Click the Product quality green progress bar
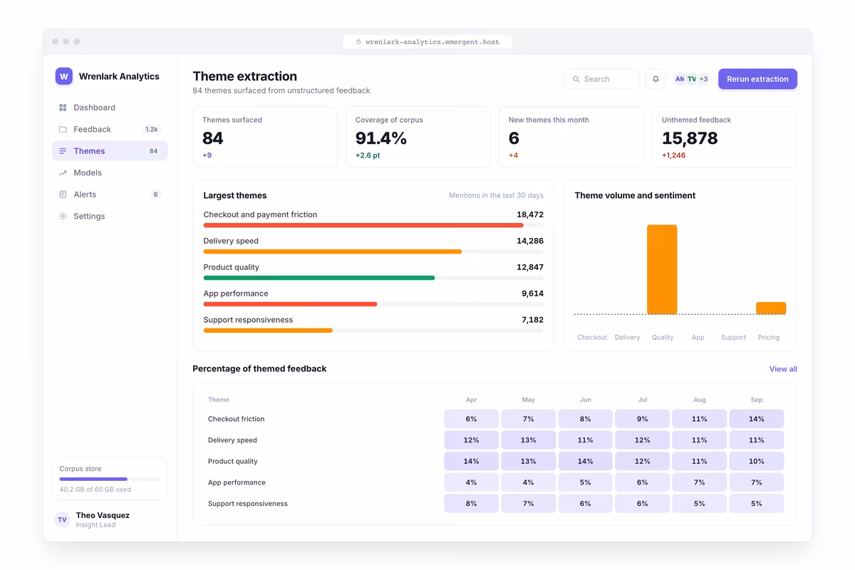This screenshot has width=855, height=570. [319, 278]
